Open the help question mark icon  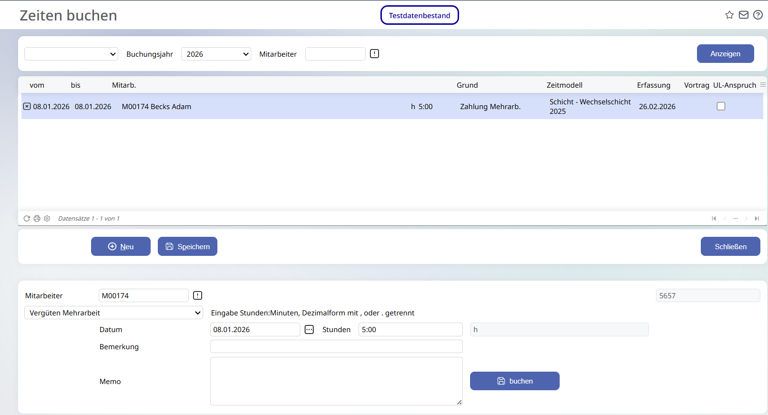click(x=758, y=15)
